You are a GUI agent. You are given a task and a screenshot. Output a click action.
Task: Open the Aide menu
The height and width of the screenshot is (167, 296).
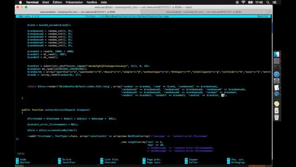point(104,2)
